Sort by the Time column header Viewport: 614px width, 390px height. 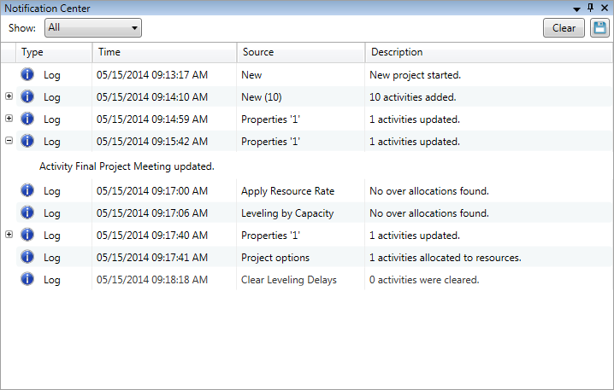tap(162, 53)
